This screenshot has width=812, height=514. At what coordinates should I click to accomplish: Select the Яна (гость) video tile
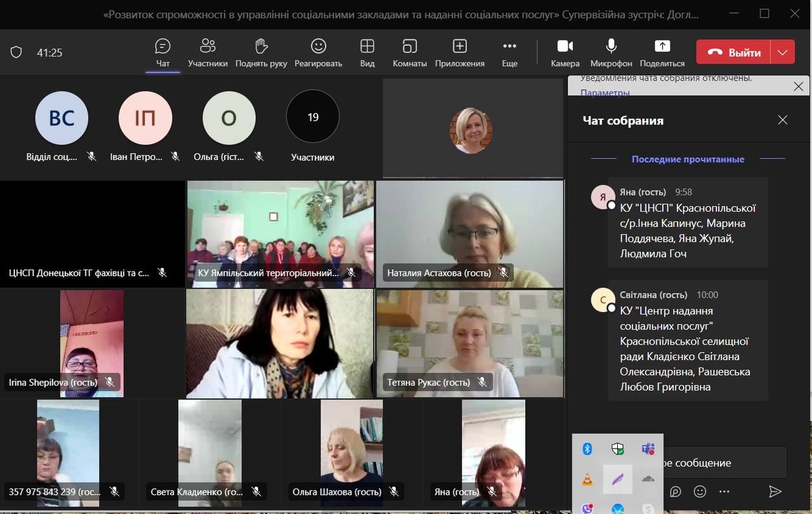point(494,453)
